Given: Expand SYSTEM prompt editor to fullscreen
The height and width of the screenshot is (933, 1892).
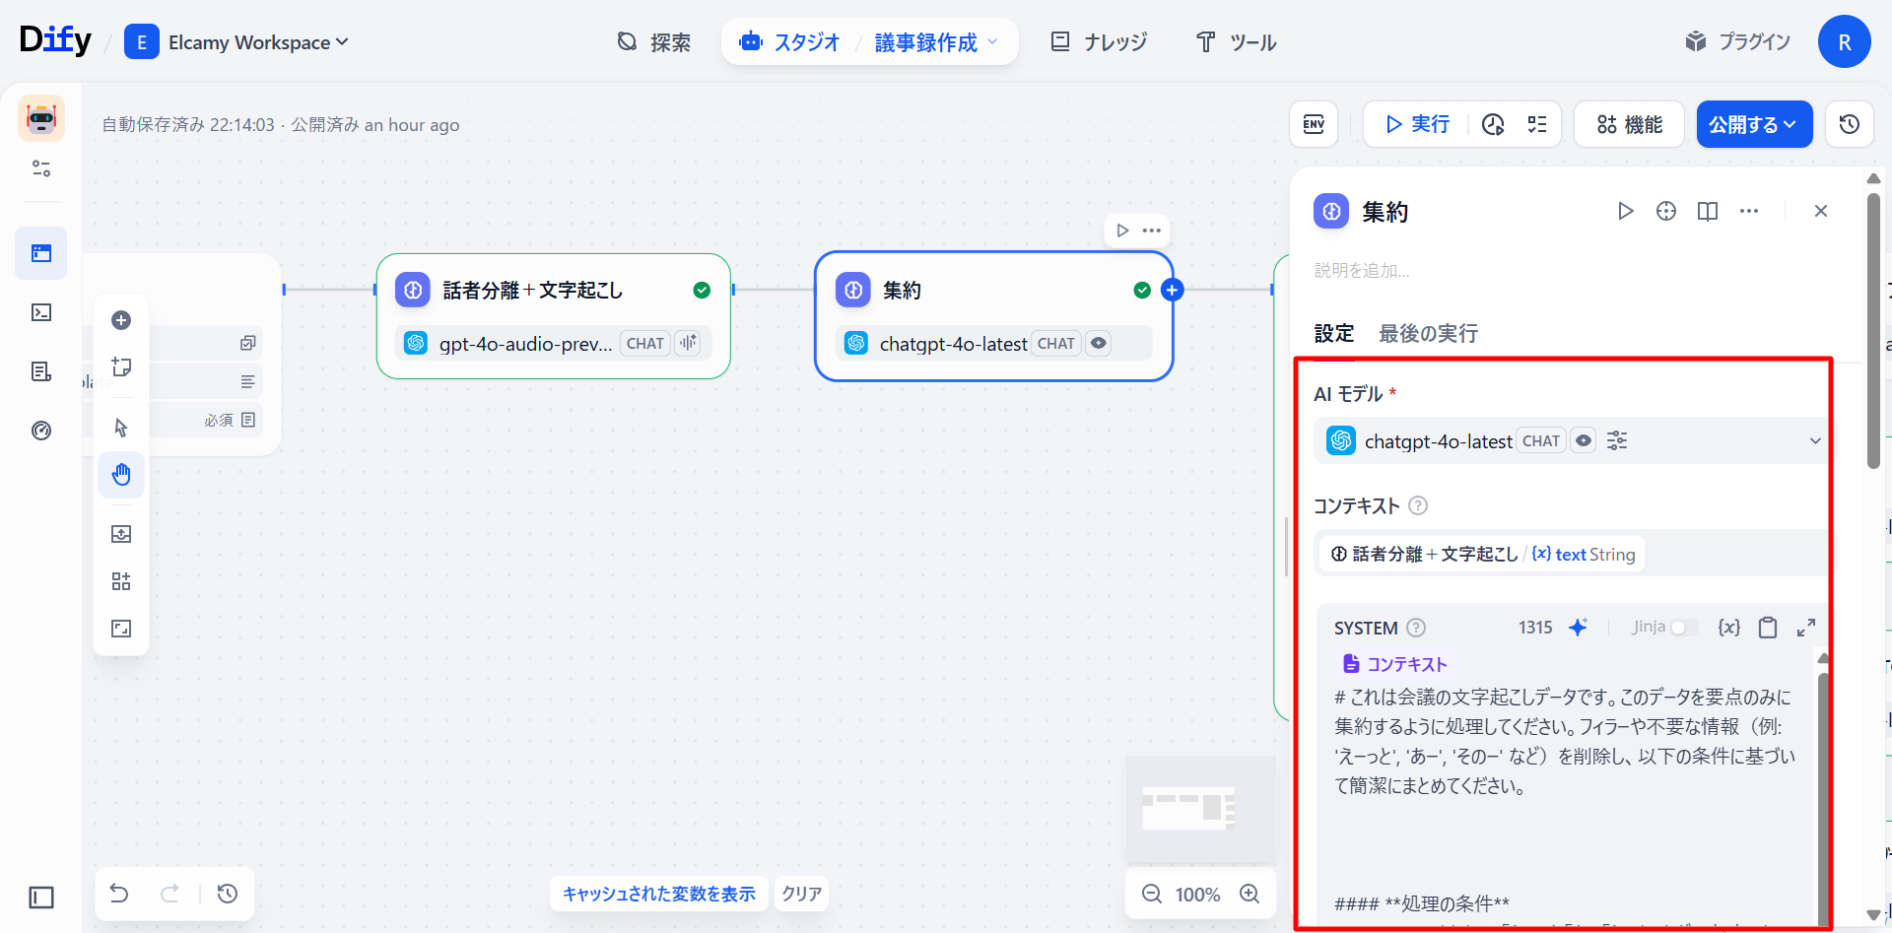Looking at the screenshot, I should [x=1805, y=628].
